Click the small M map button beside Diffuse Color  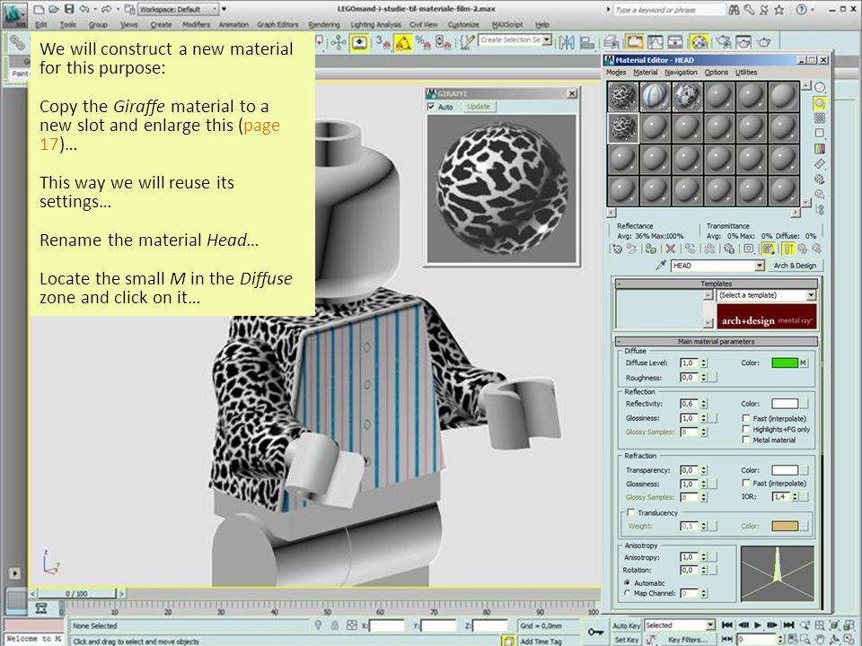(x=803, y=363)
